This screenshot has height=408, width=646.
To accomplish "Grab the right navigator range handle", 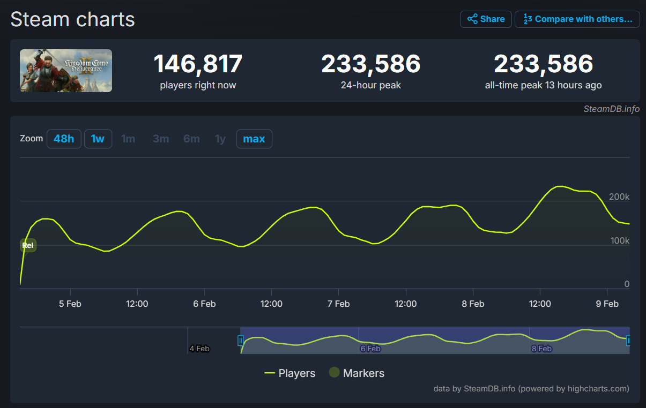I will tap(628, 340).
